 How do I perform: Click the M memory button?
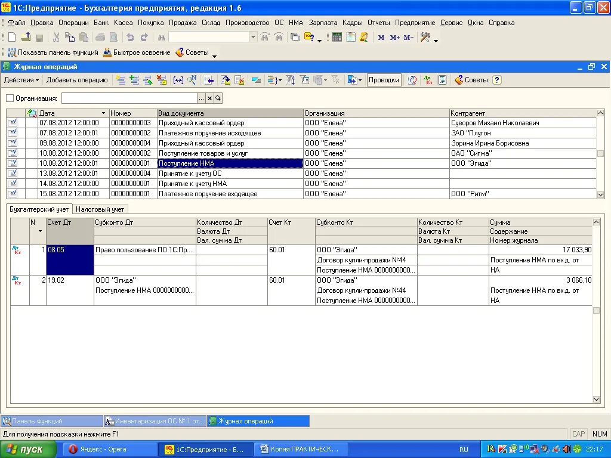coord(381,38)
